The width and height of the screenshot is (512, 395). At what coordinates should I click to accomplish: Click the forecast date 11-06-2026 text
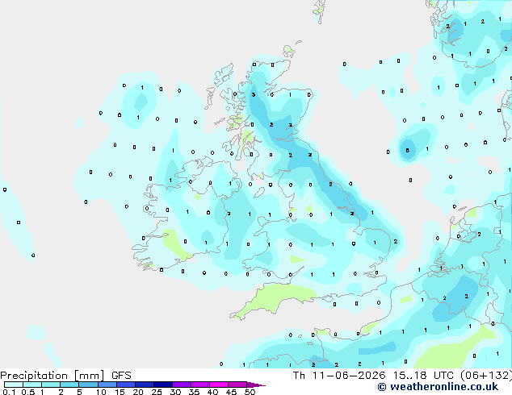(349, 376)
